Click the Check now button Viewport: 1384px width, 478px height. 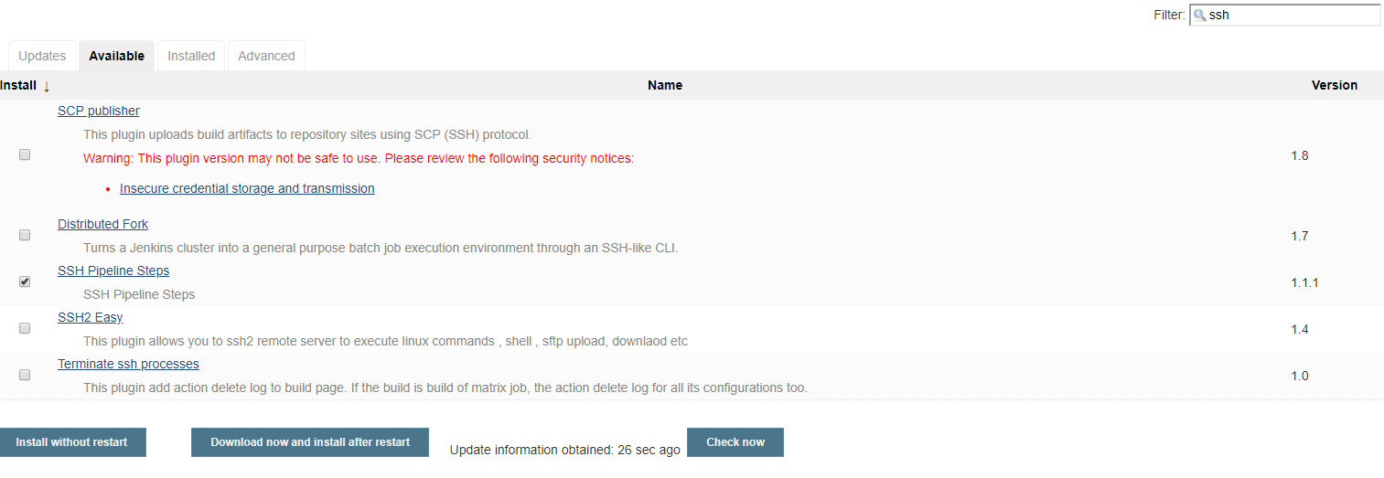tap(735, 442)
